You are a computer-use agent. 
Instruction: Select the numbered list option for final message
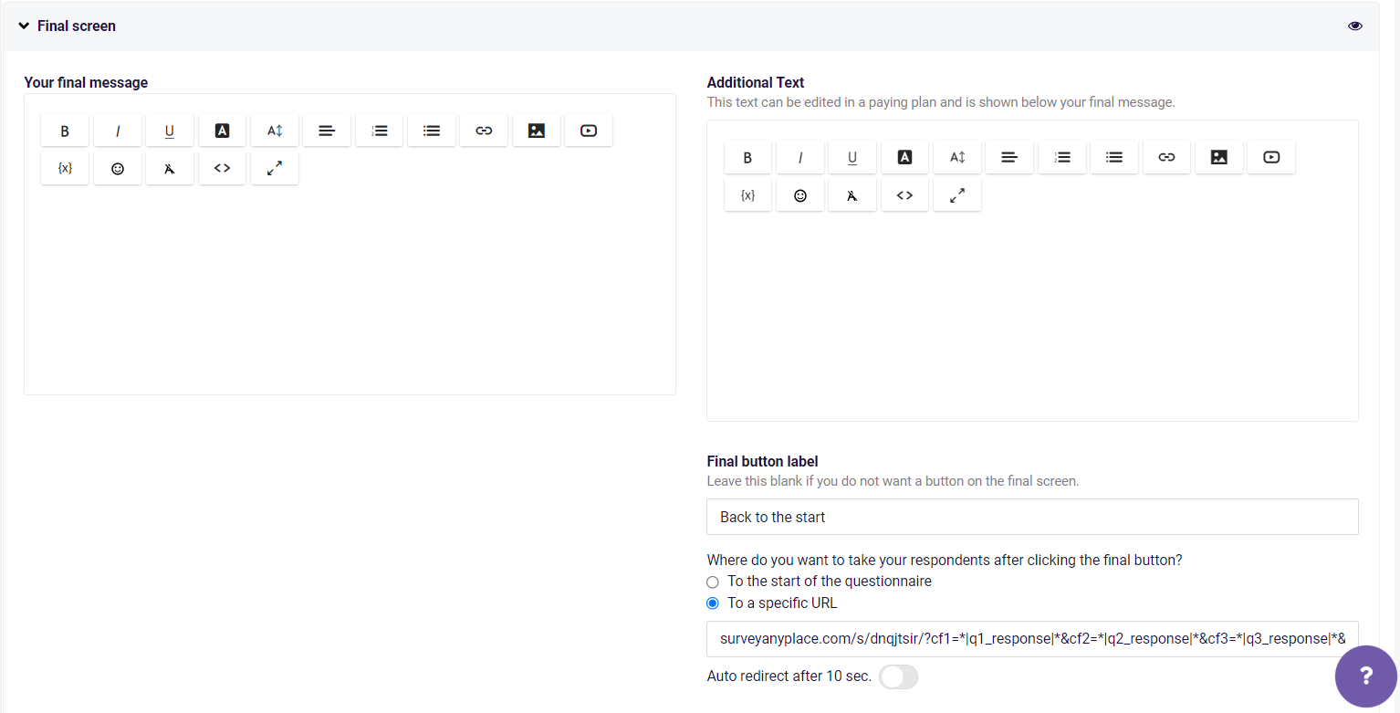[x=379, y=130]
